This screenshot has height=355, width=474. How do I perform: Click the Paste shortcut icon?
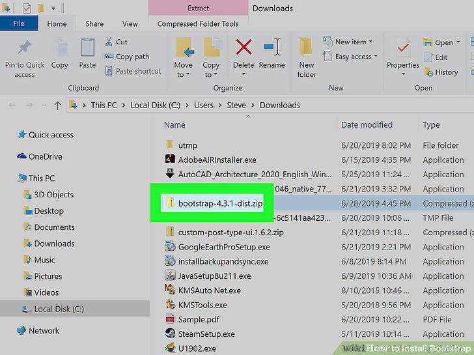click(x=109, y=71)
